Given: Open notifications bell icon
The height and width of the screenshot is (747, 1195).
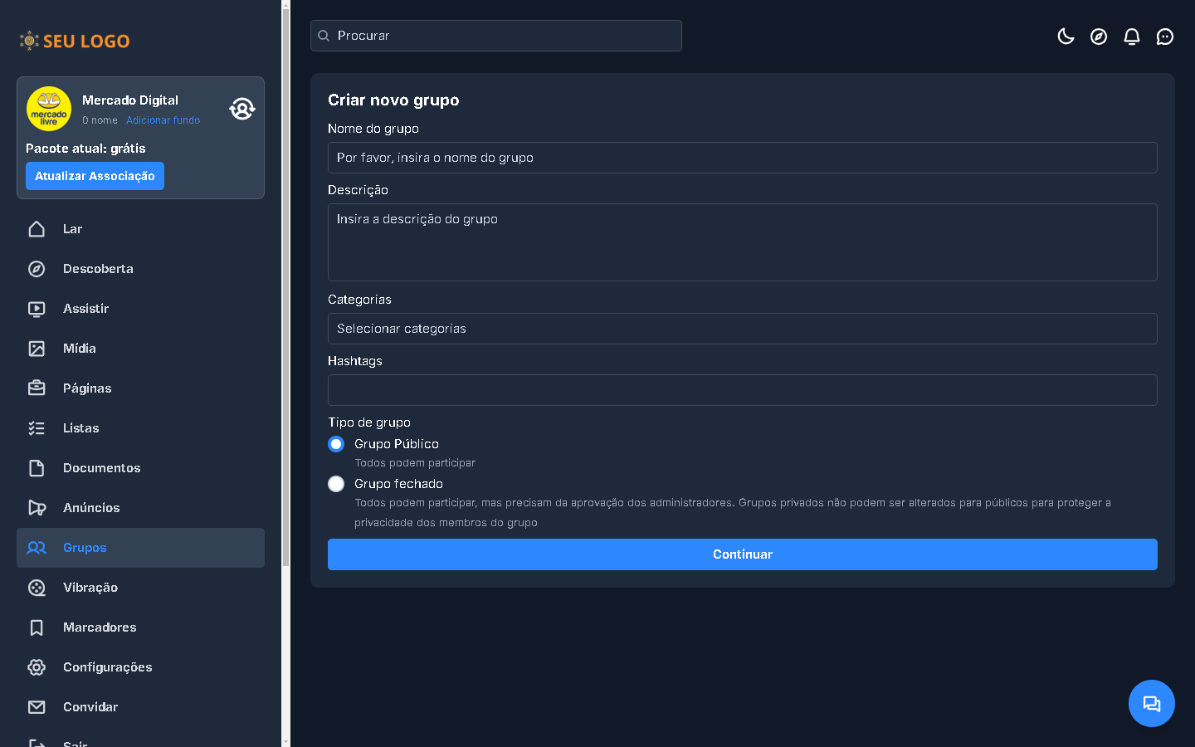Looking at the screenshot, I should 1132,37.
